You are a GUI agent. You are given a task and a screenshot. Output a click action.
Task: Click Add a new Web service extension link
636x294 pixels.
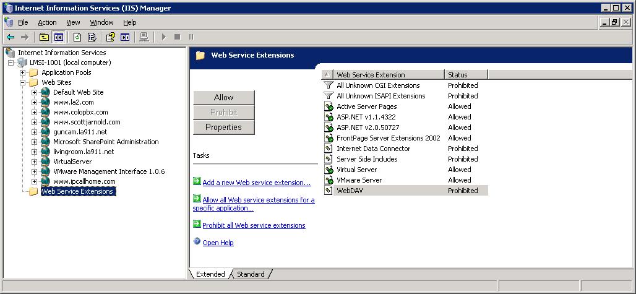tap(257, 183)
